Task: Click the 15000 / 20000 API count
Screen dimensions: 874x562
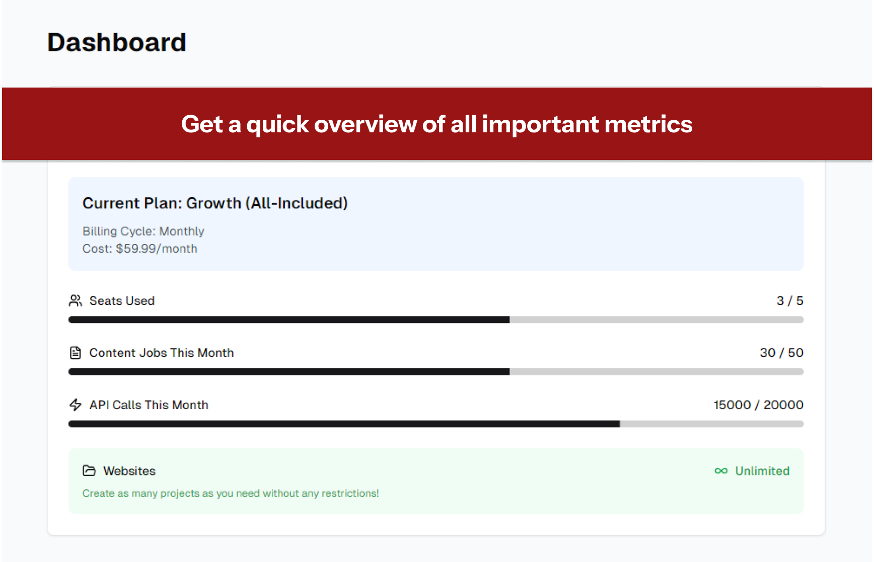Action: [758, 405]
